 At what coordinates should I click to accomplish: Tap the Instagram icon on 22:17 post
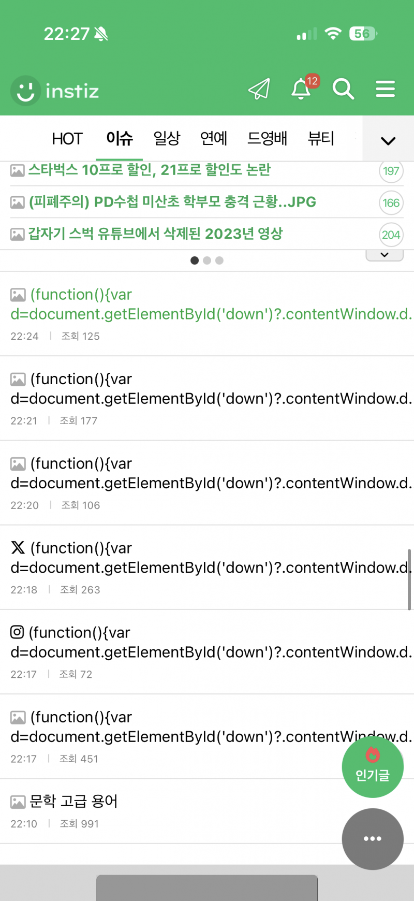click(x=17, y=632)
